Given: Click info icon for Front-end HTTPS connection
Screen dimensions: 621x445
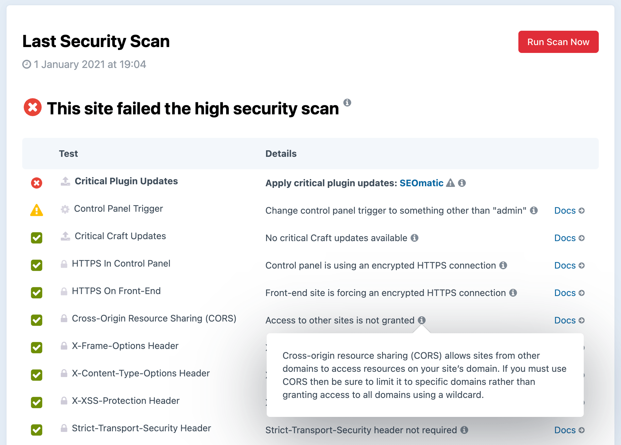Looking at the screenshot, I should [513, 293].
